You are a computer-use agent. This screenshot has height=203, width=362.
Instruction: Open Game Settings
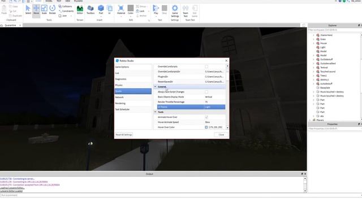coord(175,11)
